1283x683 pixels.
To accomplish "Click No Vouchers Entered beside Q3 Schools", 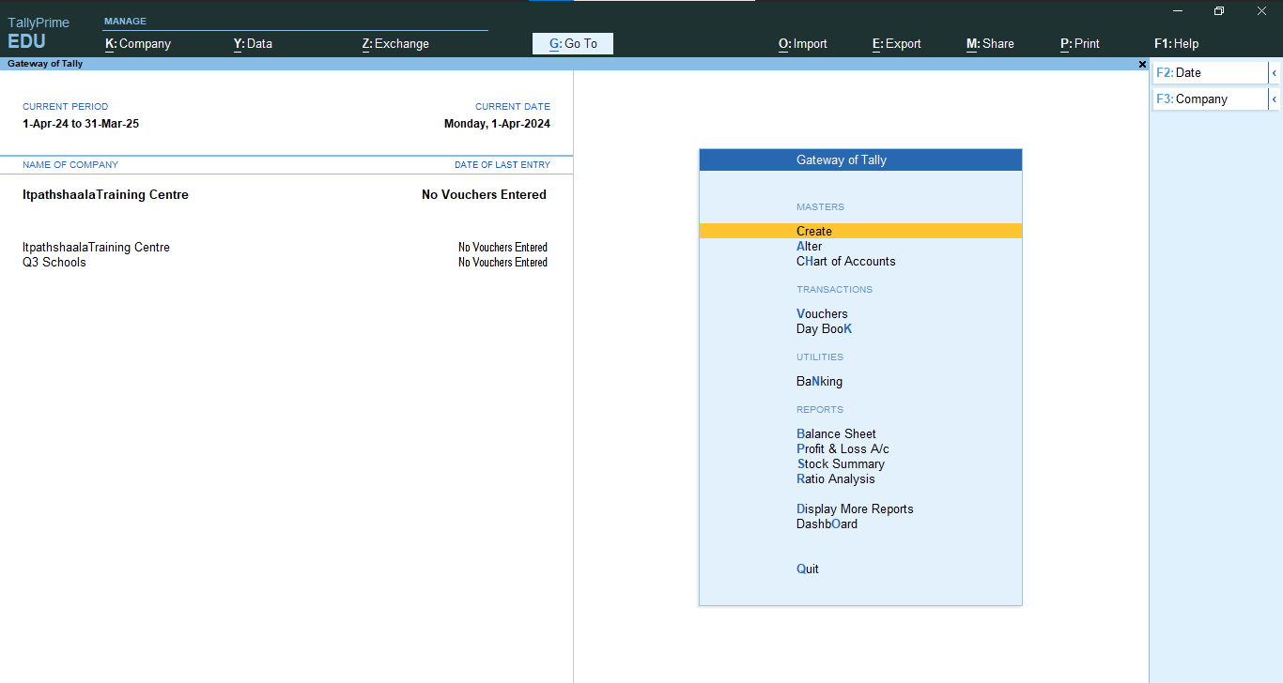I will [x=502, y=262].
